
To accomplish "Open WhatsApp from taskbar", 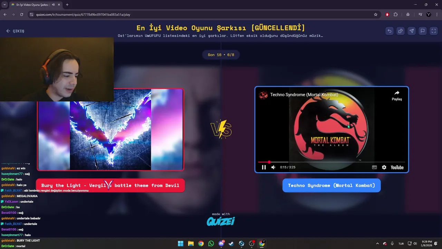I will [211, 243].
